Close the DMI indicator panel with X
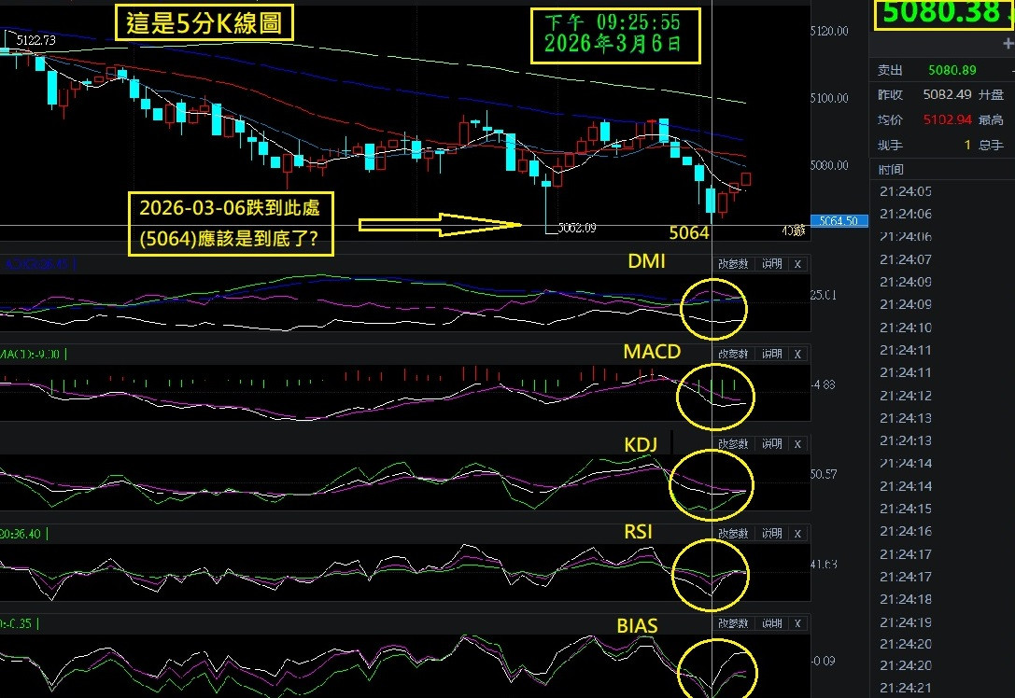This screenshot has width=1015, height=698. (x=797, y=264)
